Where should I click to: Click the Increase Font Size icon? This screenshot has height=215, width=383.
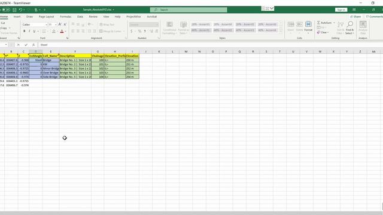tap(60, 24)
